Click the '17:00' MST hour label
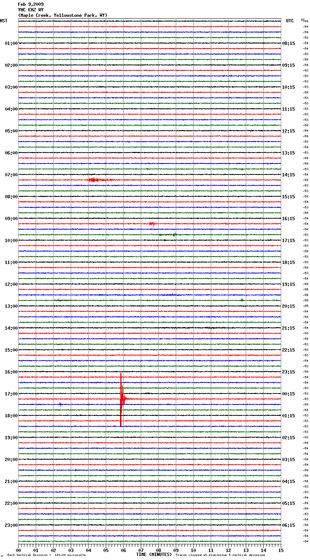This screenshot has height=560, width=310. tap(11, 394)
